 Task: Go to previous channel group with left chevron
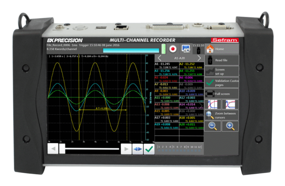[160, 58]
